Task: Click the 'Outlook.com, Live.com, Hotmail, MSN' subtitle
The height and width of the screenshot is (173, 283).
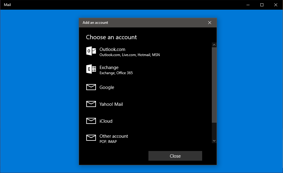Action: (x=130, y=55)
